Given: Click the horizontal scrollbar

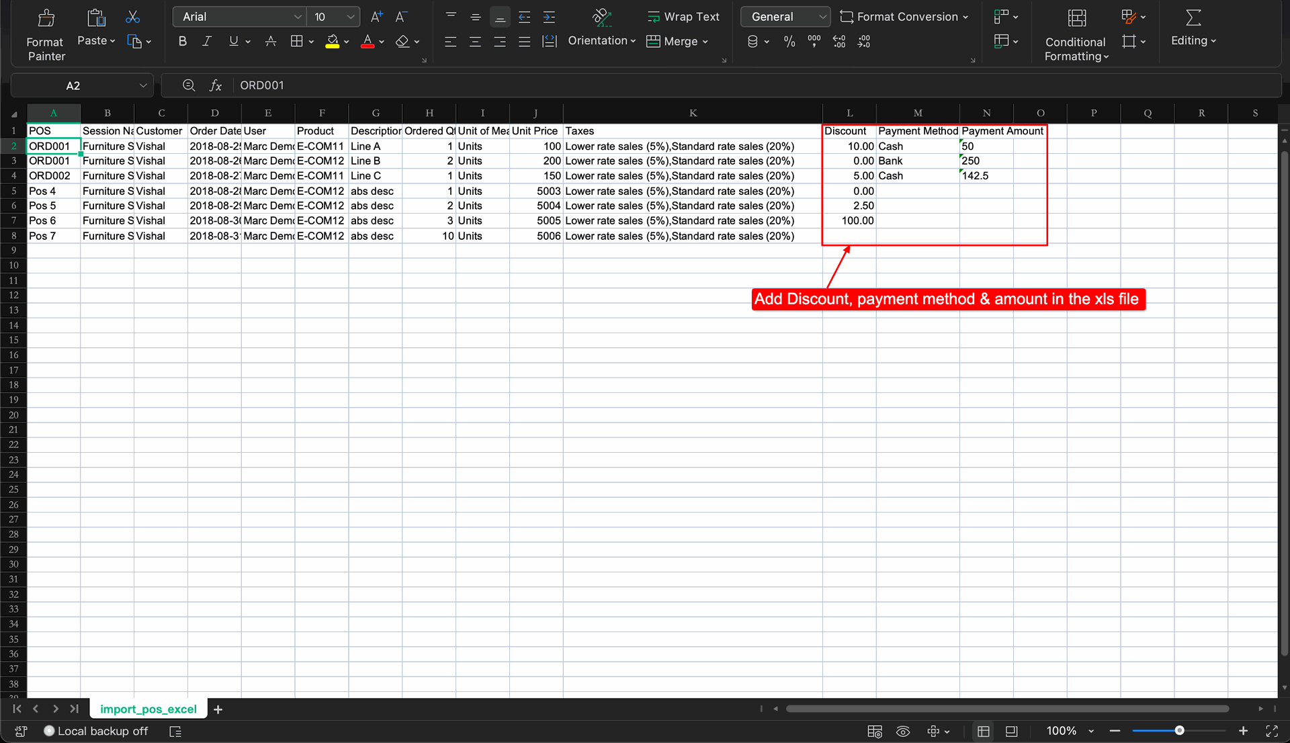Looking at the screenshot, I should (x=1007, y=709).
